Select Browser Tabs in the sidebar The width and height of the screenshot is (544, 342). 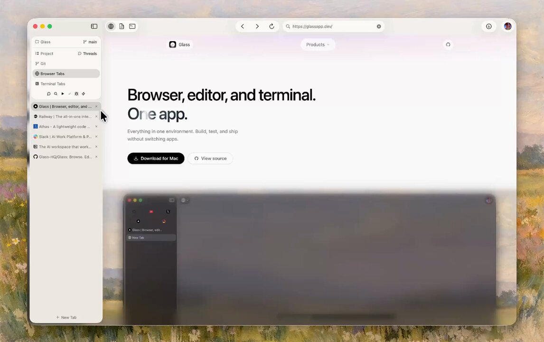(66, 74)
